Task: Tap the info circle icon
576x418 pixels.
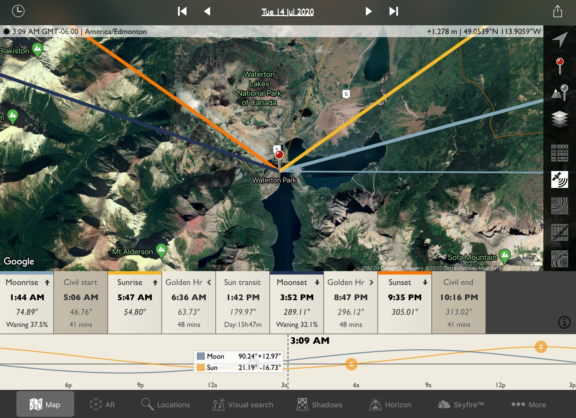Action: pos(564,322)
